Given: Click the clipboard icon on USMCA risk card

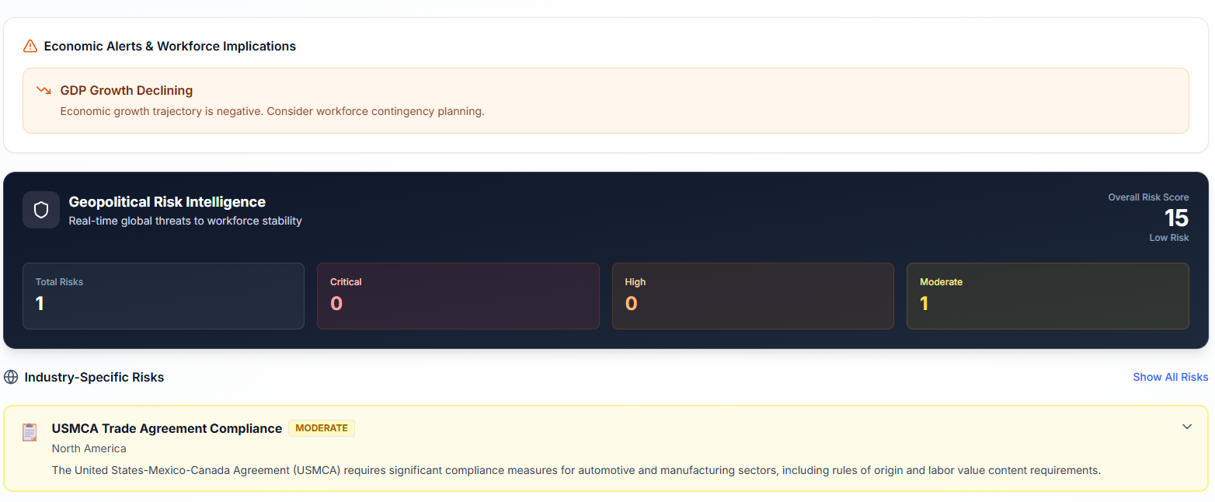Looking at the screenshot, I should point(30,432).
